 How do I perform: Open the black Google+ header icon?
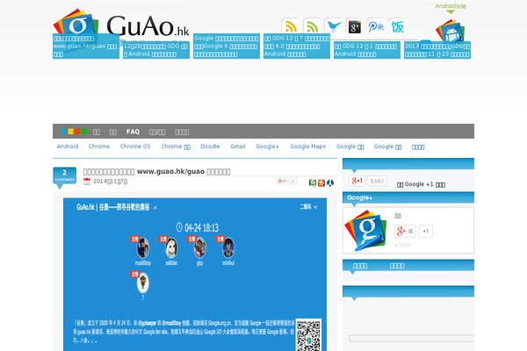click(x=355, y=26)
